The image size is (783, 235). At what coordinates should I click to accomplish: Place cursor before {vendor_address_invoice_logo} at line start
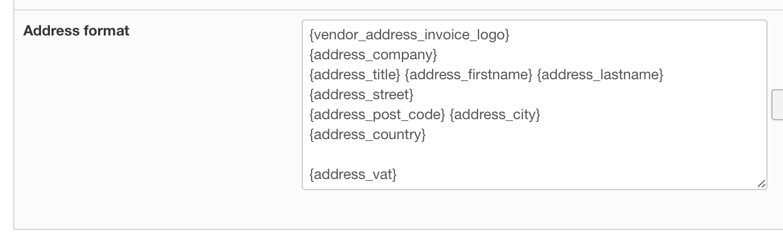(310, 35)
